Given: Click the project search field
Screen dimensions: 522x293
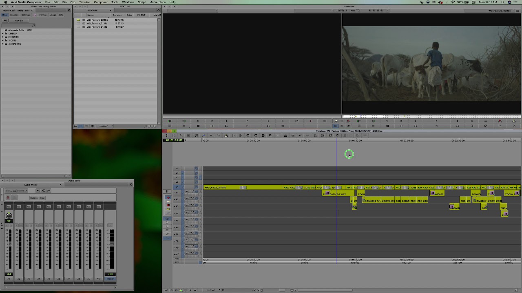Looking at the screenshot, I should tap(18, 25).
